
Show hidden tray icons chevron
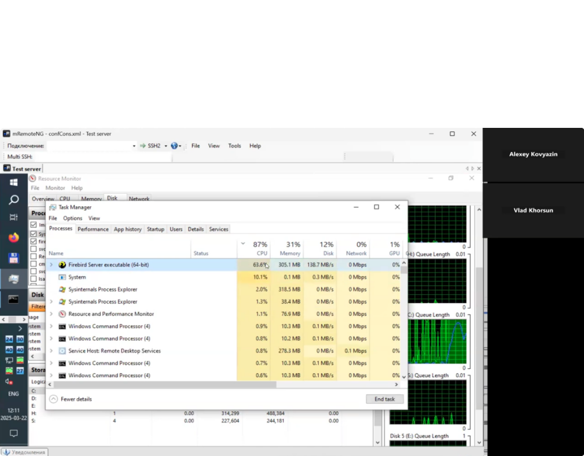point(20,328)
